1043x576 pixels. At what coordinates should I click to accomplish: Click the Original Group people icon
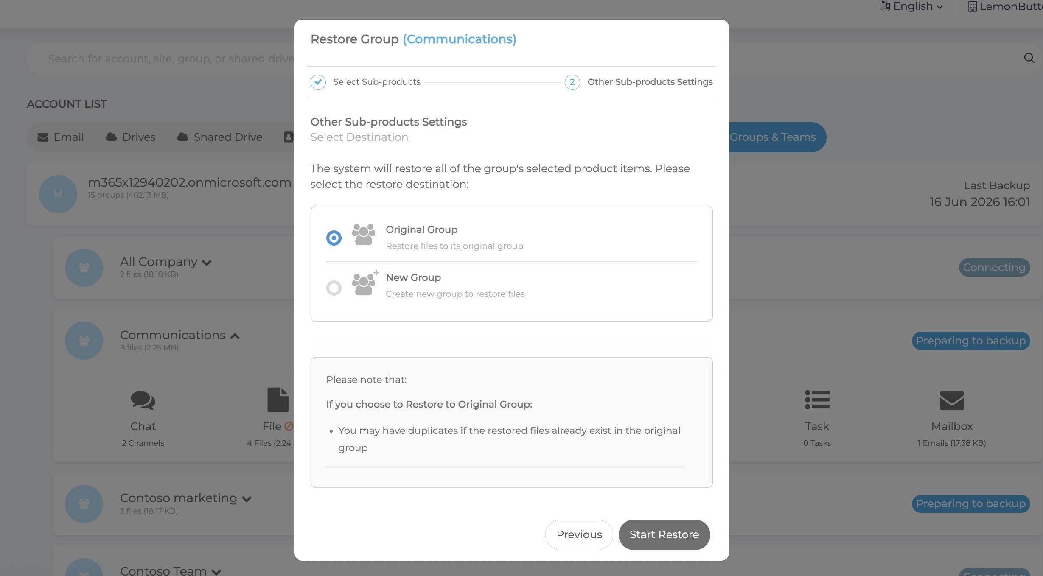pos(364,235)
